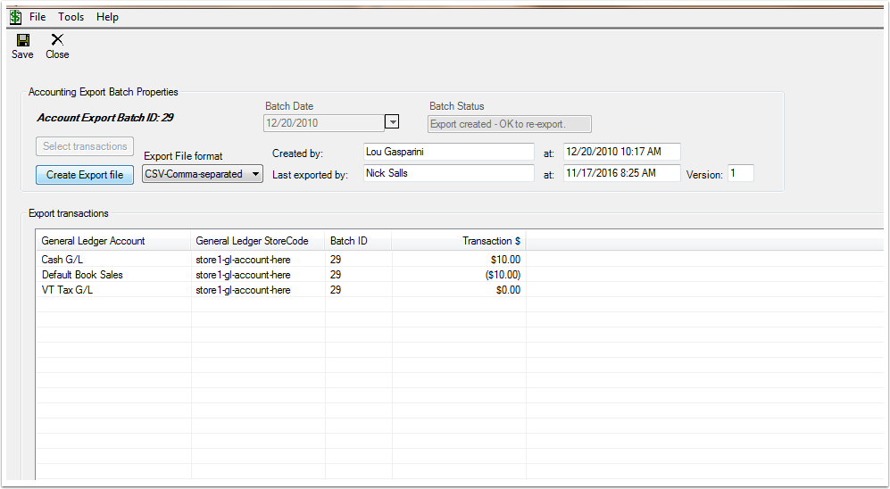Click StoreCode cell in the Cash G/L row
Image resolution: width=890 pixels, height=489 pixels.
tap(243, 260)
